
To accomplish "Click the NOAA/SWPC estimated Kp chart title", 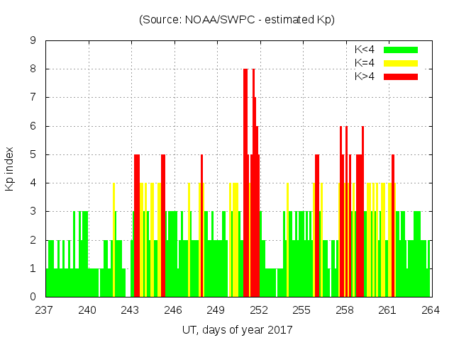I will pos(237,20).
